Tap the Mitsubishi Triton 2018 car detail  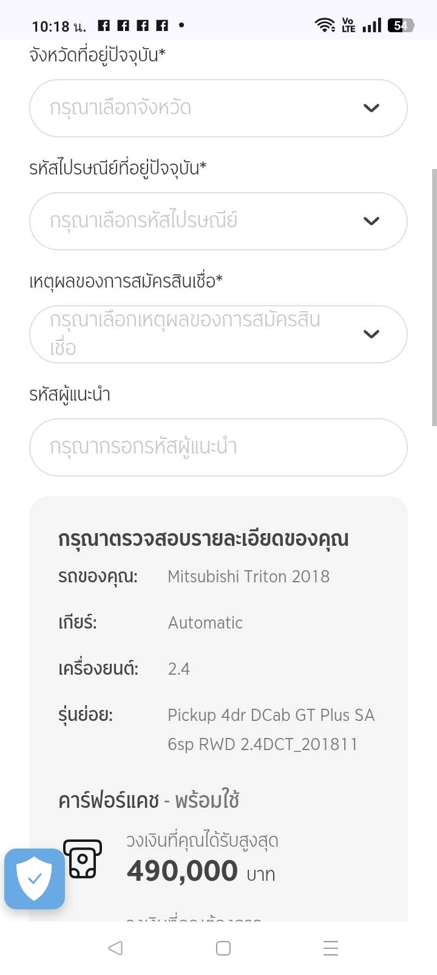248,576
